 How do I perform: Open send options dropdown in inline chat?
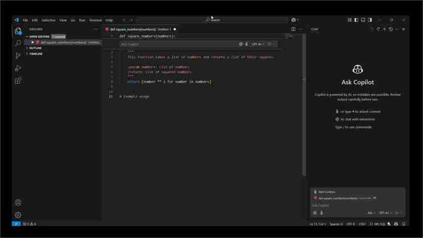pos(274,44)
